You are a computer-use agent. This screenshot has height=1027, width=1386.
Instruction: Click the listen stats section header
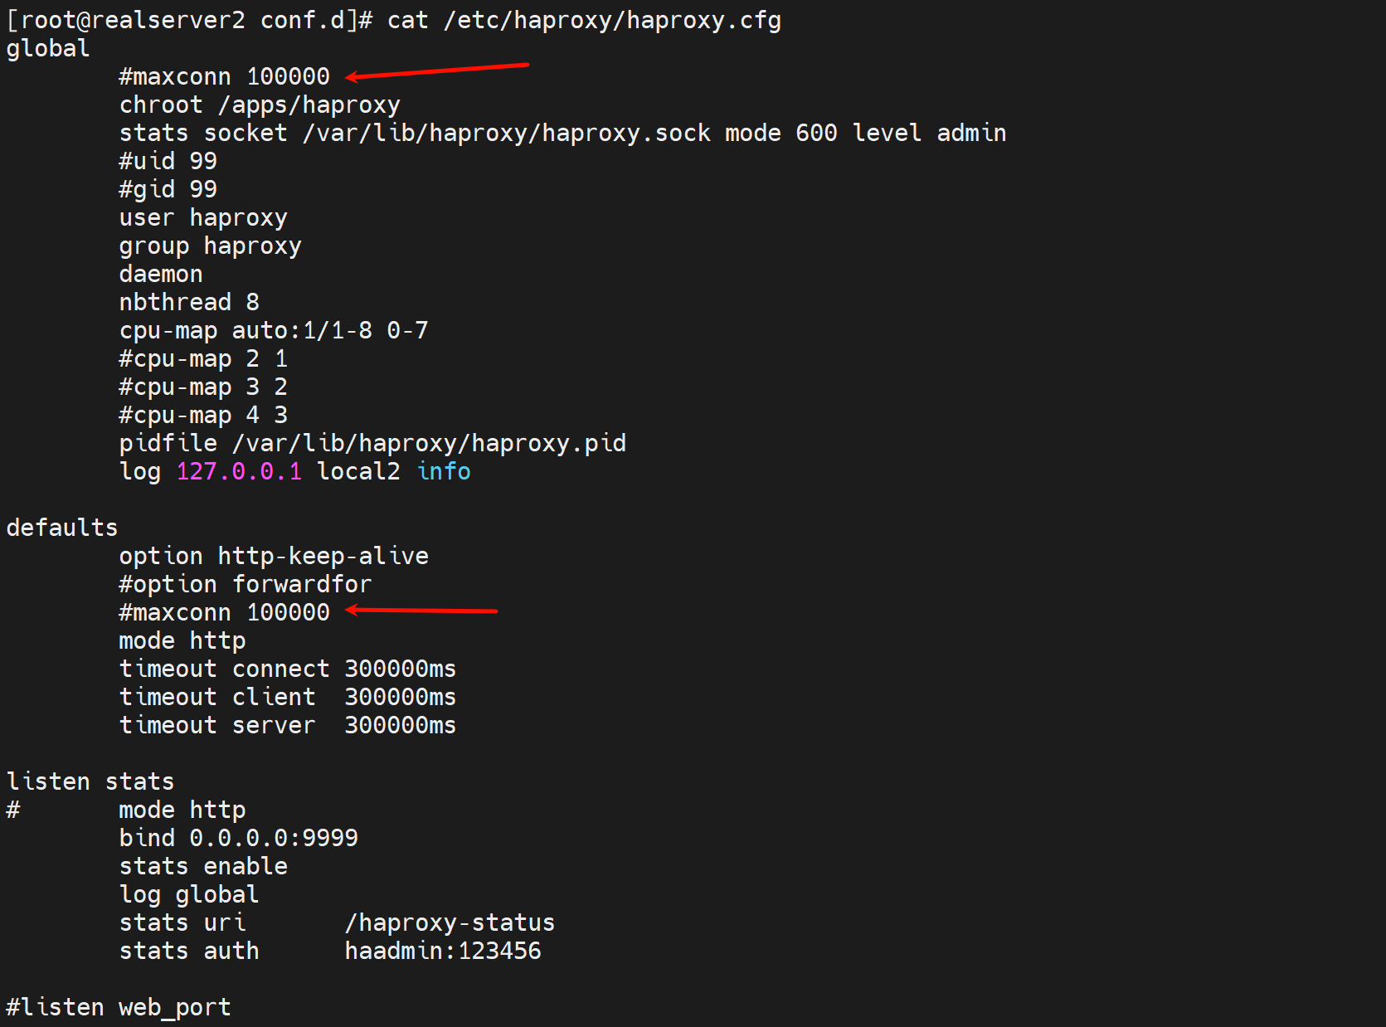click(x=90, y=782)
